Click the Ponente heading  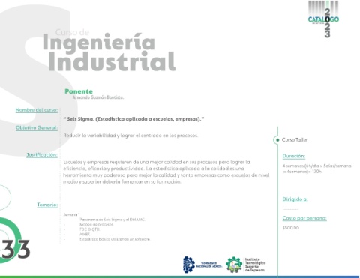click(x=79, y=91)
